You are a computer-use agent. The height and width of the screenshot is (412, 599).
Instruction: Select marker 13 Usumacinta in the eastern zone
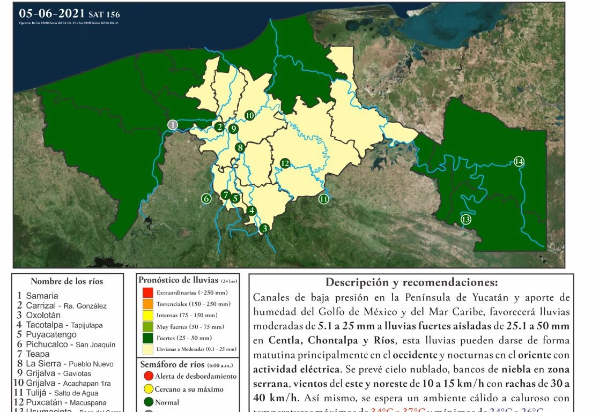point(466,219)
